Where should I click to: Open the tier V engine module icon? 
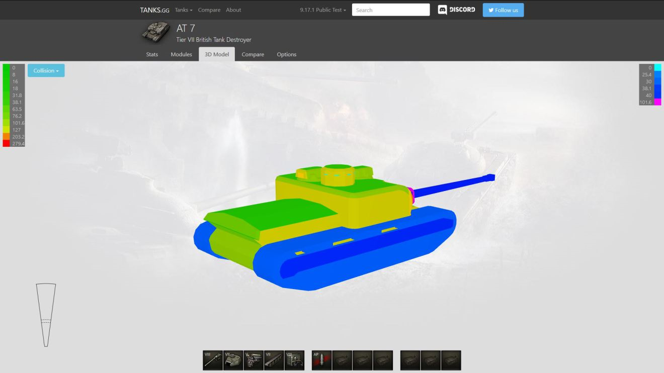254,360
